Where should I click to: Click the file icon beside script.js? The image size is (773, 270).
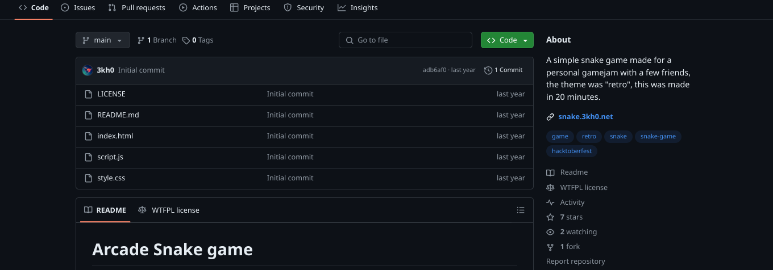coord(88,157)
